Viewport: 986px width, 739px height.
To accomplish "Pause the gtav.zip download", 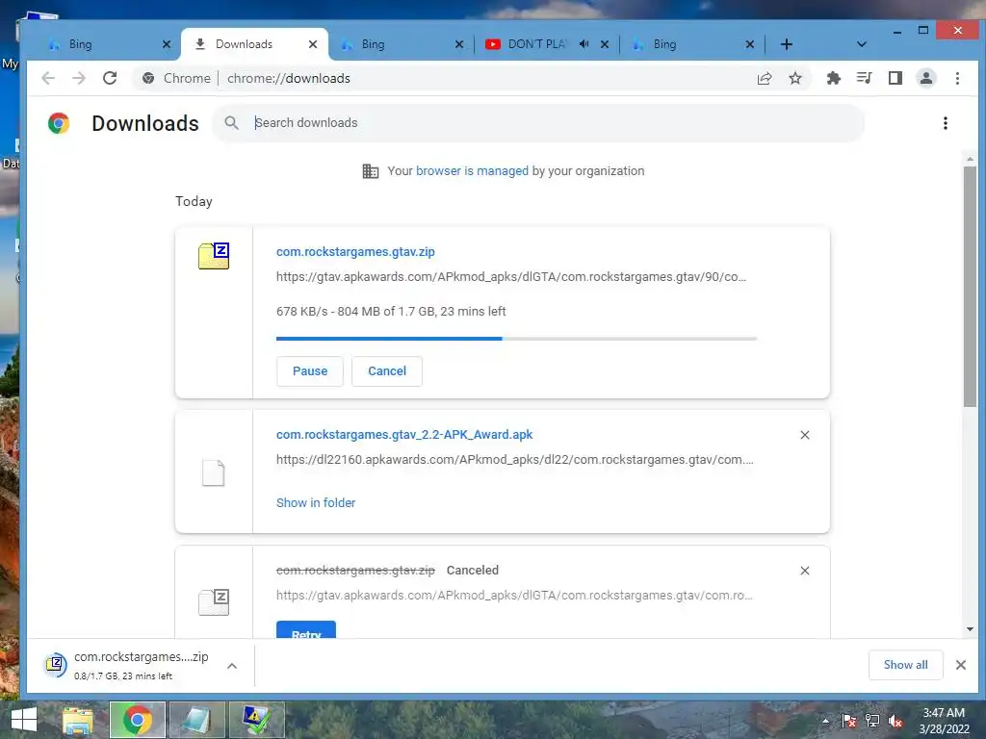I will [309, 371].
